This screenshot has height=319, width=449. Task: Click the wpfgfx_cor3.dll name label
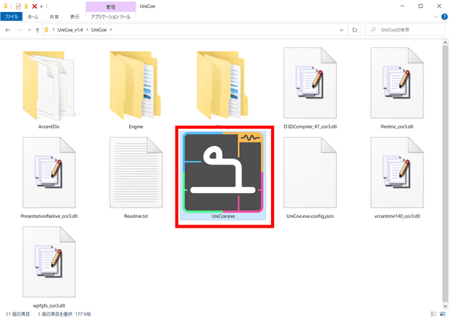49,306
